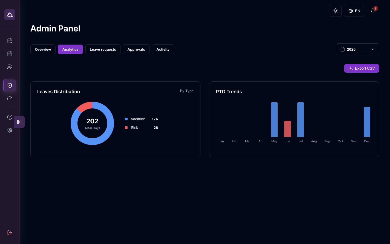Click the Sick count 26
The height and width of the screenshot is (244, 390).
(x=156, y=128)
